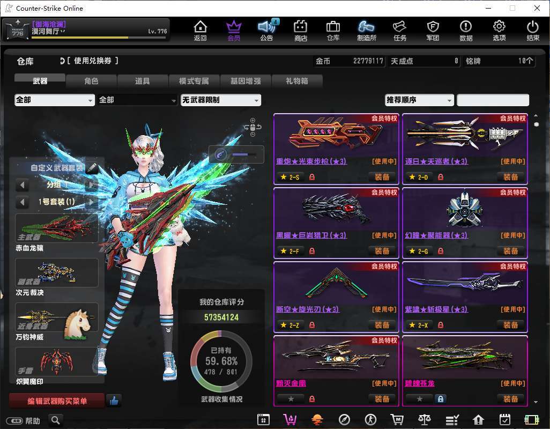Click the 军团 clan shield icon
Screen dimensions: 550x429
(x=433, y=31)
